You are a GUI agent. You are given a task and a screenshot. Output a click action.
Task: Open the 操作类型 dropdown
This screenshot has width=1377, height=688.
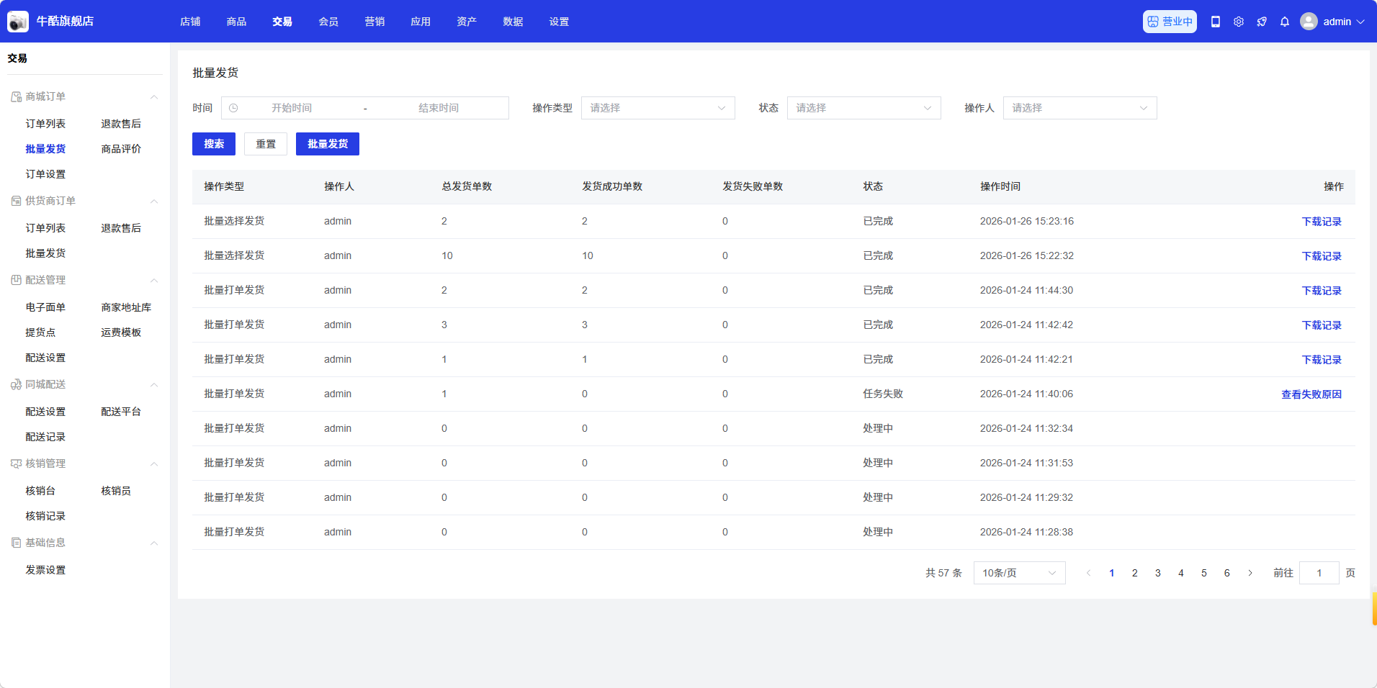[658, 108]
